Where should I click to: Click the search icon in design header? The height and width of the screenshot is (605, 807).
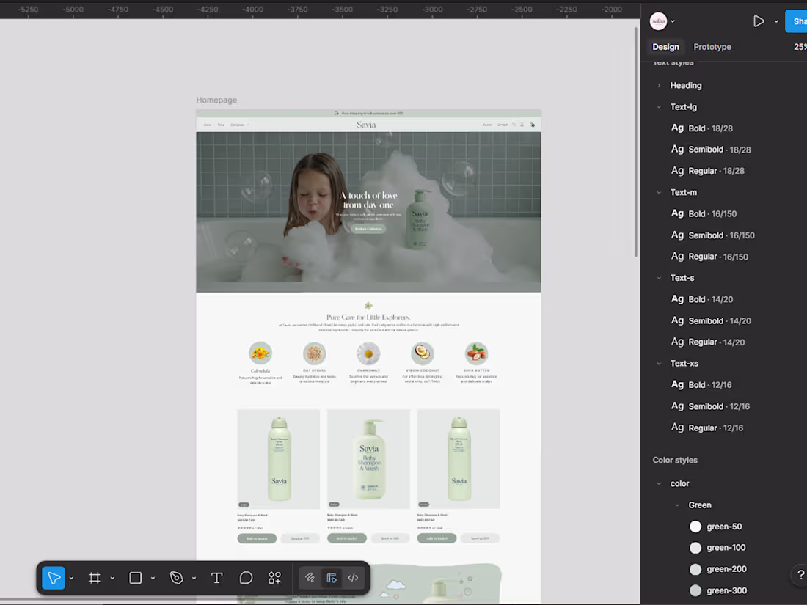click(514, 125)
